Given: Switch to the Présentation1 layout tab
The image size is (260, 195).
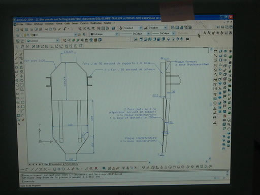Looking at the screenshot, I should tap(56, 164).
